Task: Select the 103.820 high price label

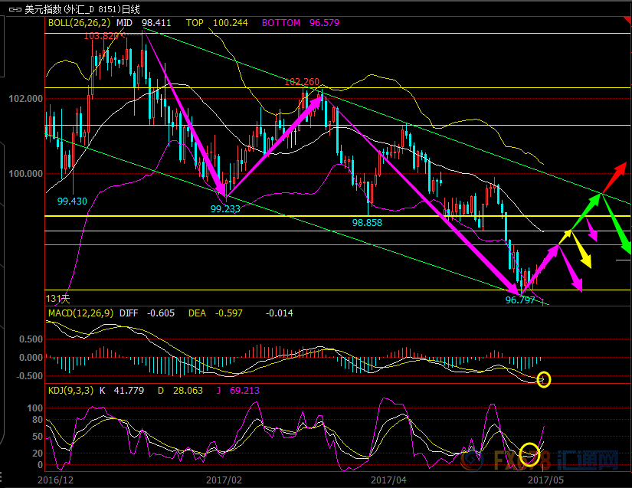Action: pyautogui.click(x=101, y=36)
